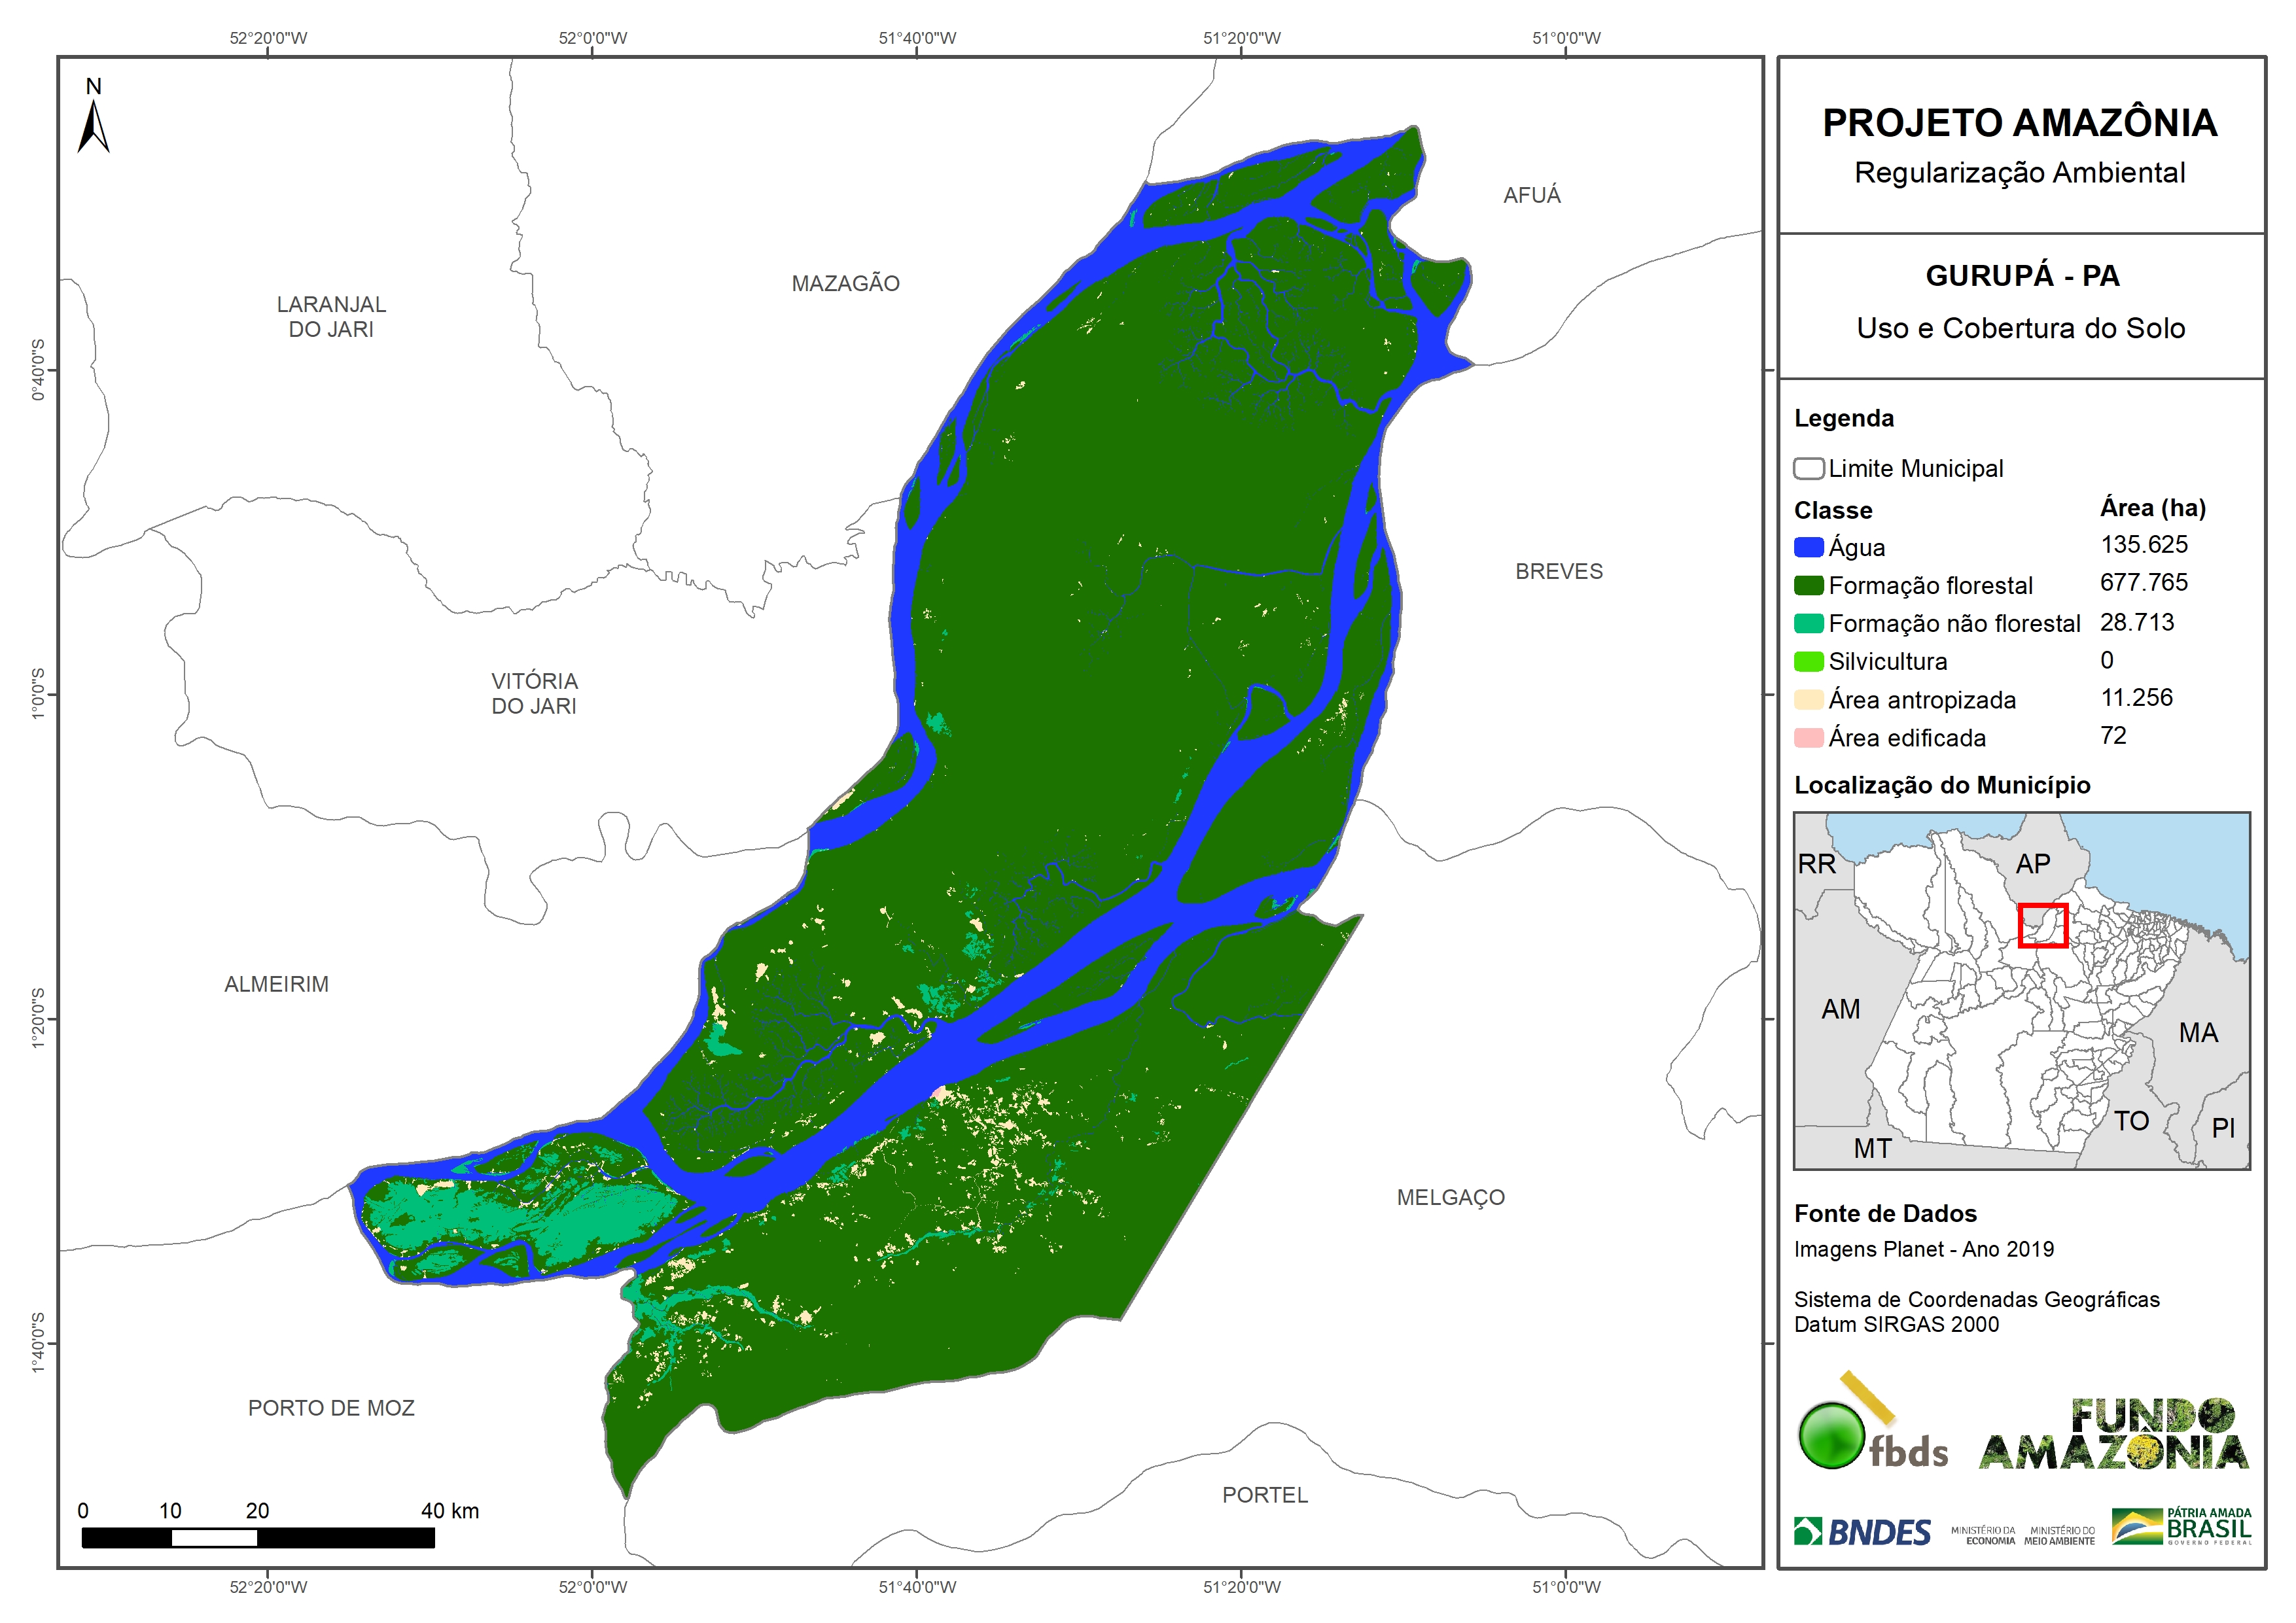Click the MELGAÇO municipality label
This screenshot has width=2296, height=1623.
click(x=1450, y=1197)
